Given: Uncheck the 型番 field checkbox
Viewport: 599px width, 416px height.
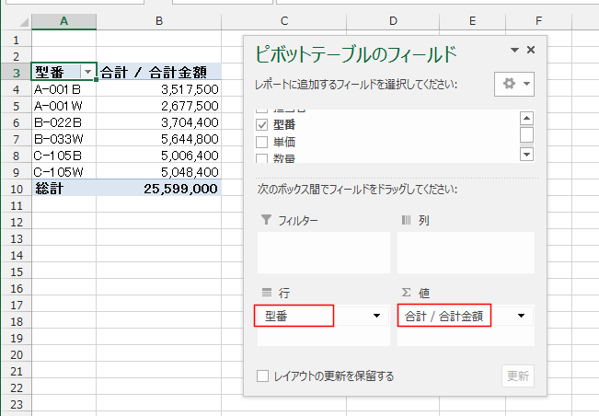Looking at the screenshot, I should tap(261, 124).
